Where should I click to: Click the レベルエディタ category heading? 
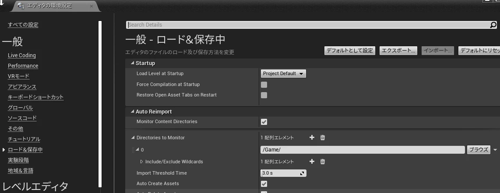[x=35, y=186]
